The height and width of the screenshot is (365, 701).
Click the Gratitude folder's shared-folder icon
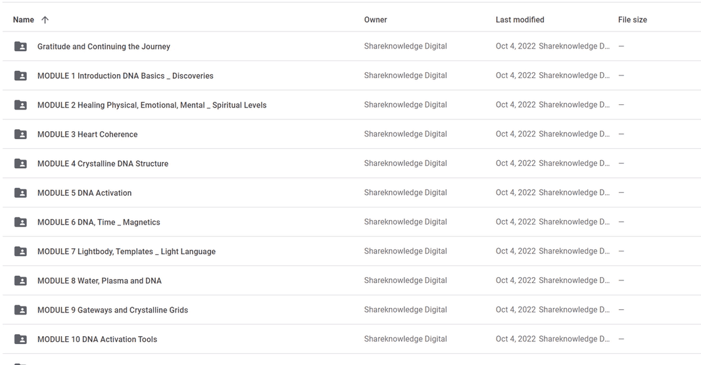(x=20, y=47)
